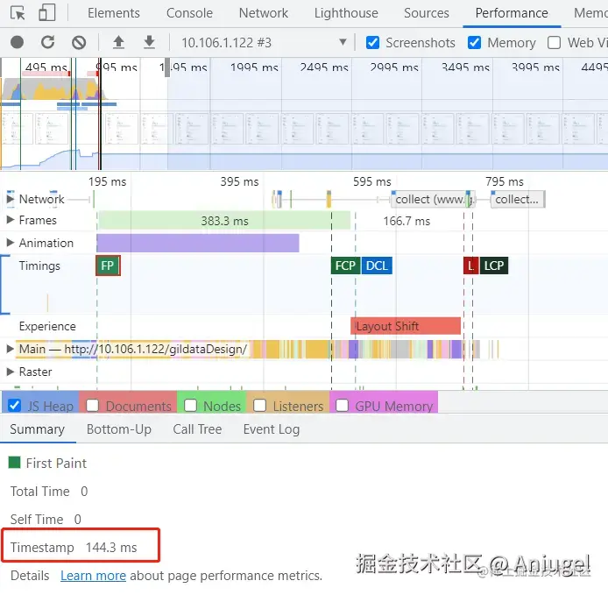The image size is (608, 595).
Task: Expand the Raster track
Action: (x=11, y=372)
